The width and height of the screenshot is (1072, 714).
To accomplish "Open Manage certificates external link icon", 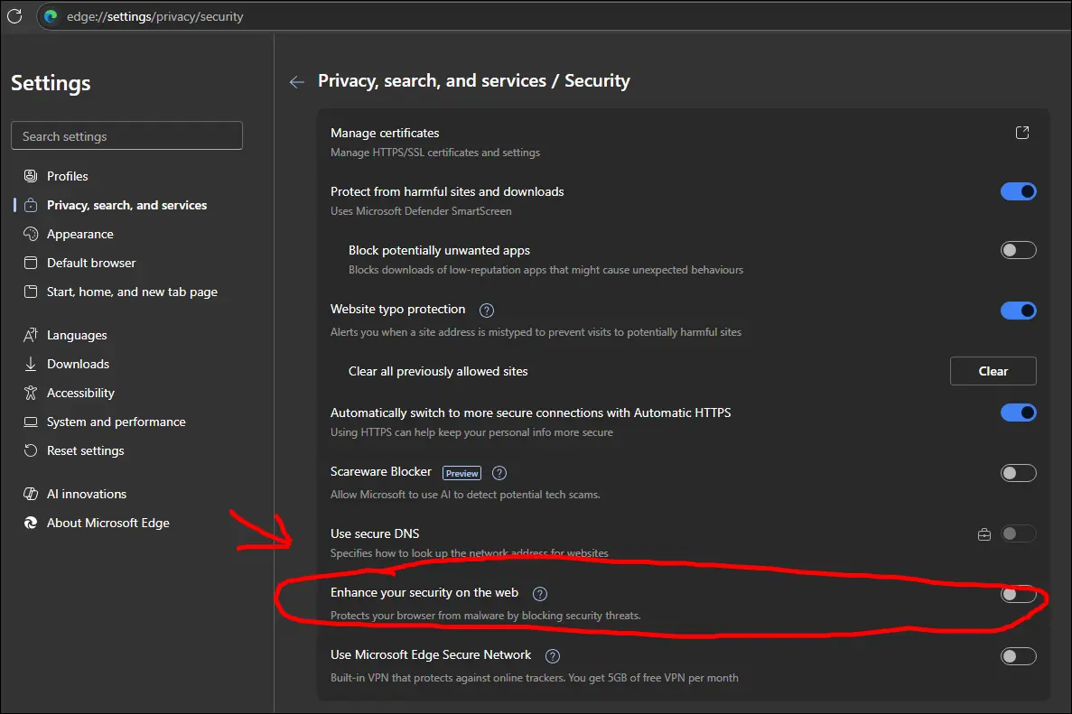I will [x=1021, y=133].
